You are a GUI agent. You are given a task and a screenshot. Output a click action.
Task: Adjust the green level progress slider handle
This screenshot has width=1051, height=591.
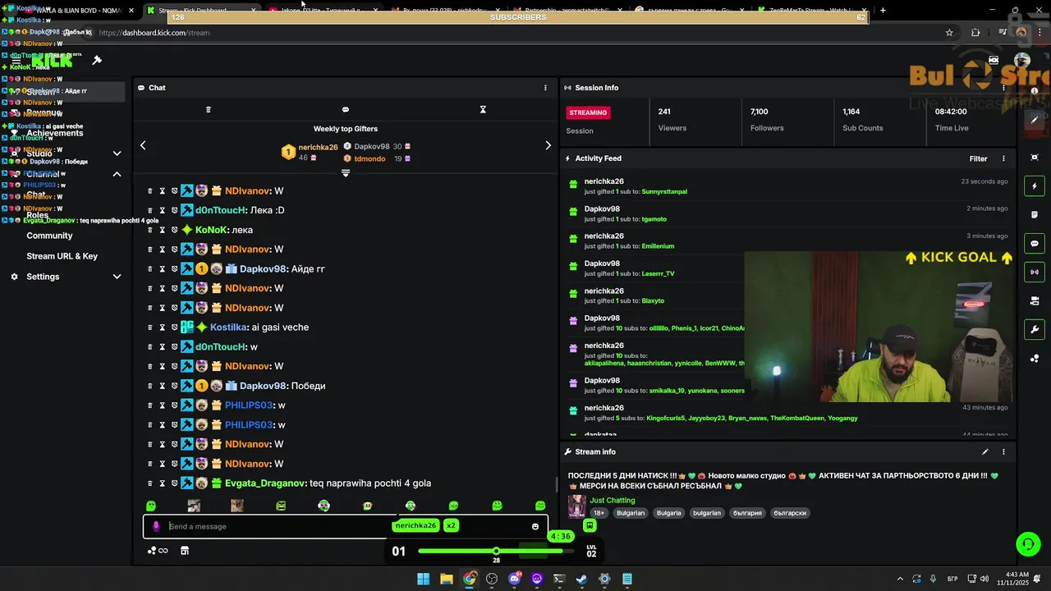coord(496,551)
